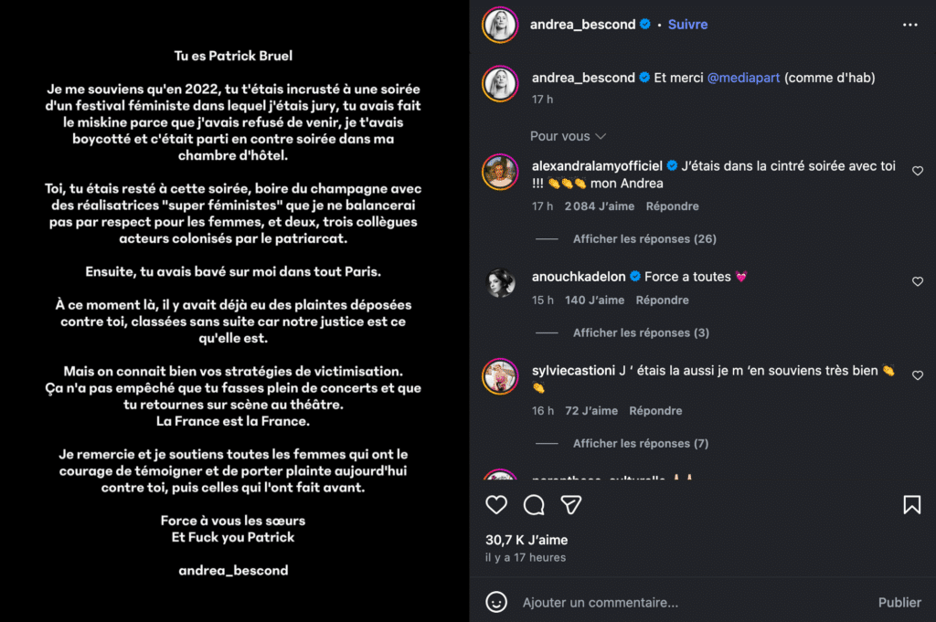Like anouchkadelon's comment
This screenshot has height=622, width=936.
tap(918, 282)
